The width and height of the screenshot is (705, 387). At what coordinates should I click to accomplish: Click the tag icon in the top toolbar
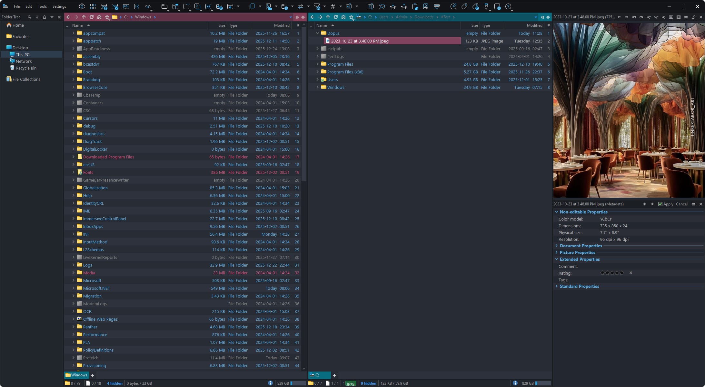[x=464, y=6]
